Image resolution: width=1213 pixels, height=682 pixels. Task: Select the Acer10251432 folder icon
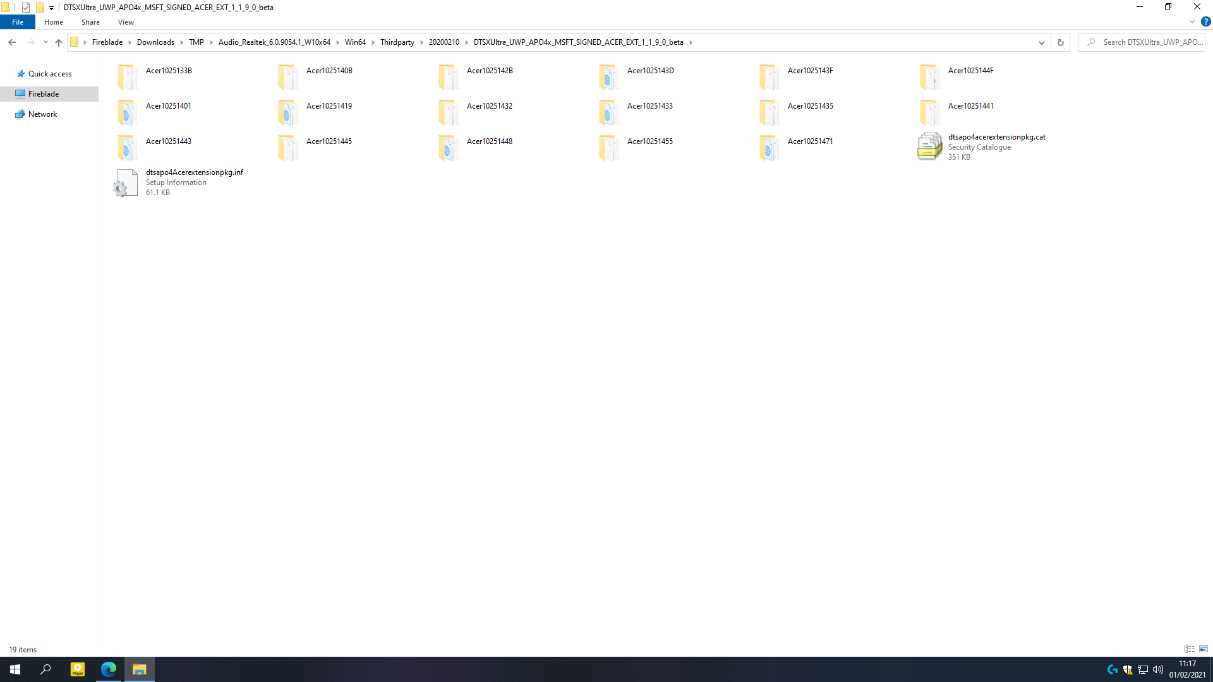[448, 112]
